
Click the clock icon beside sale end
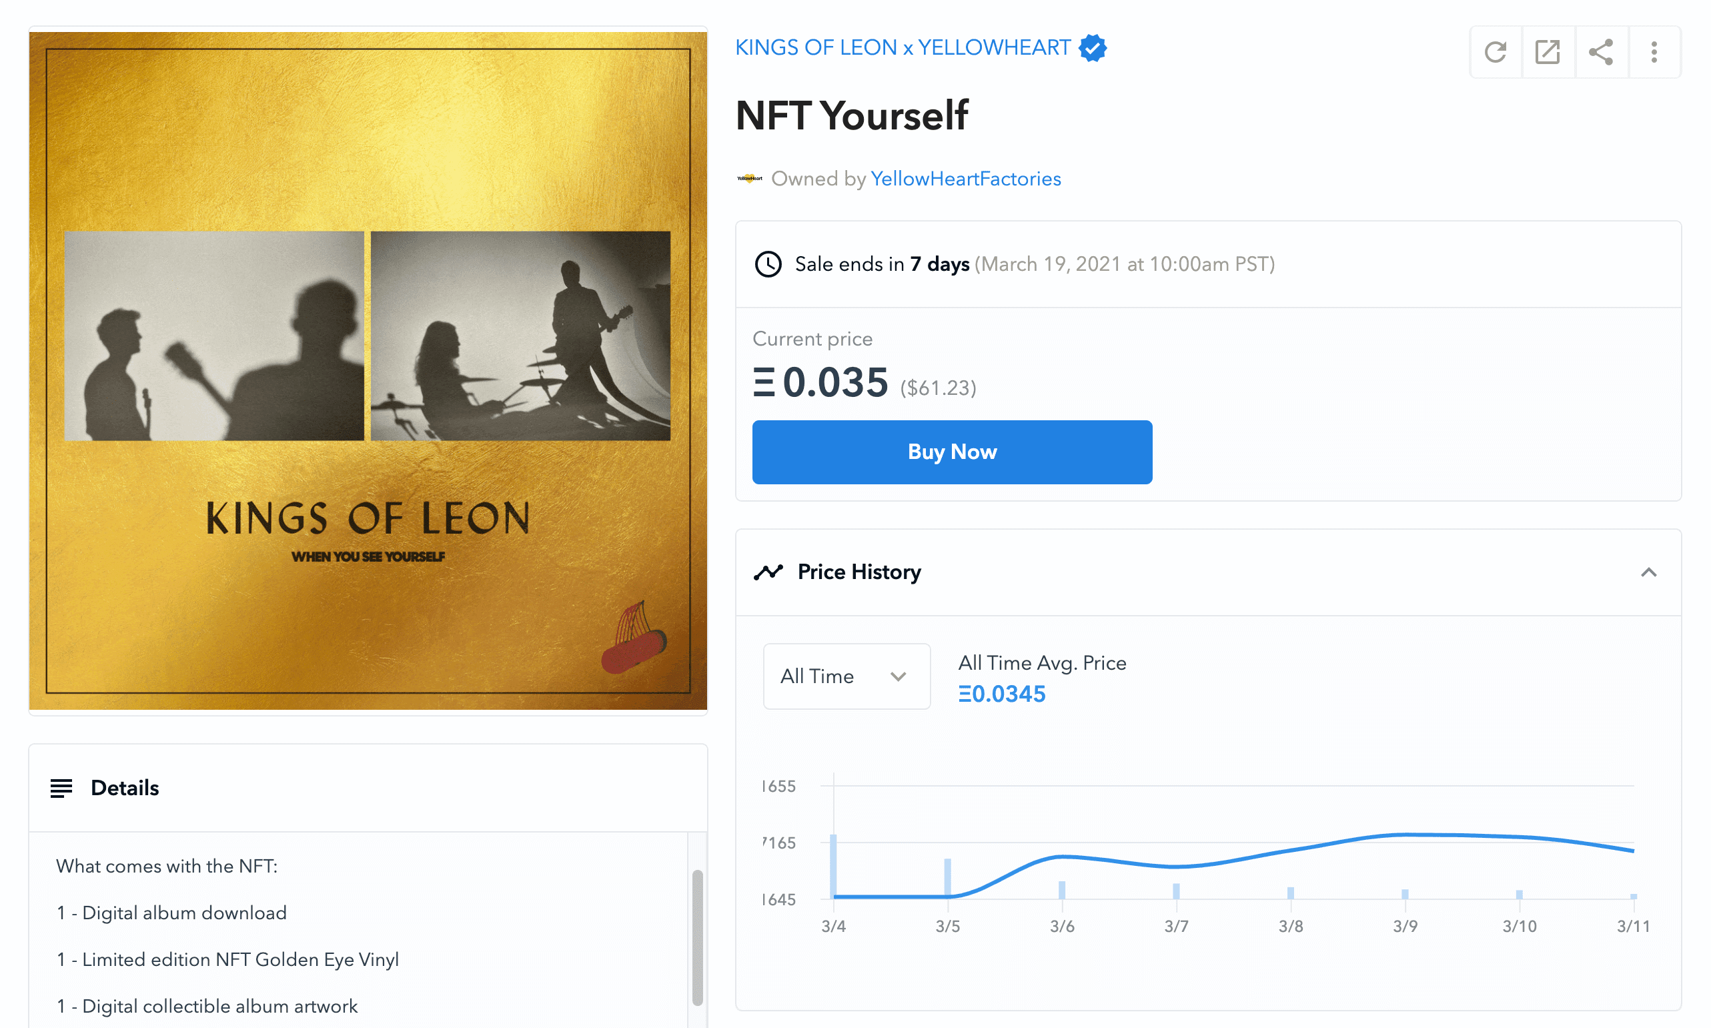point(768,264)
